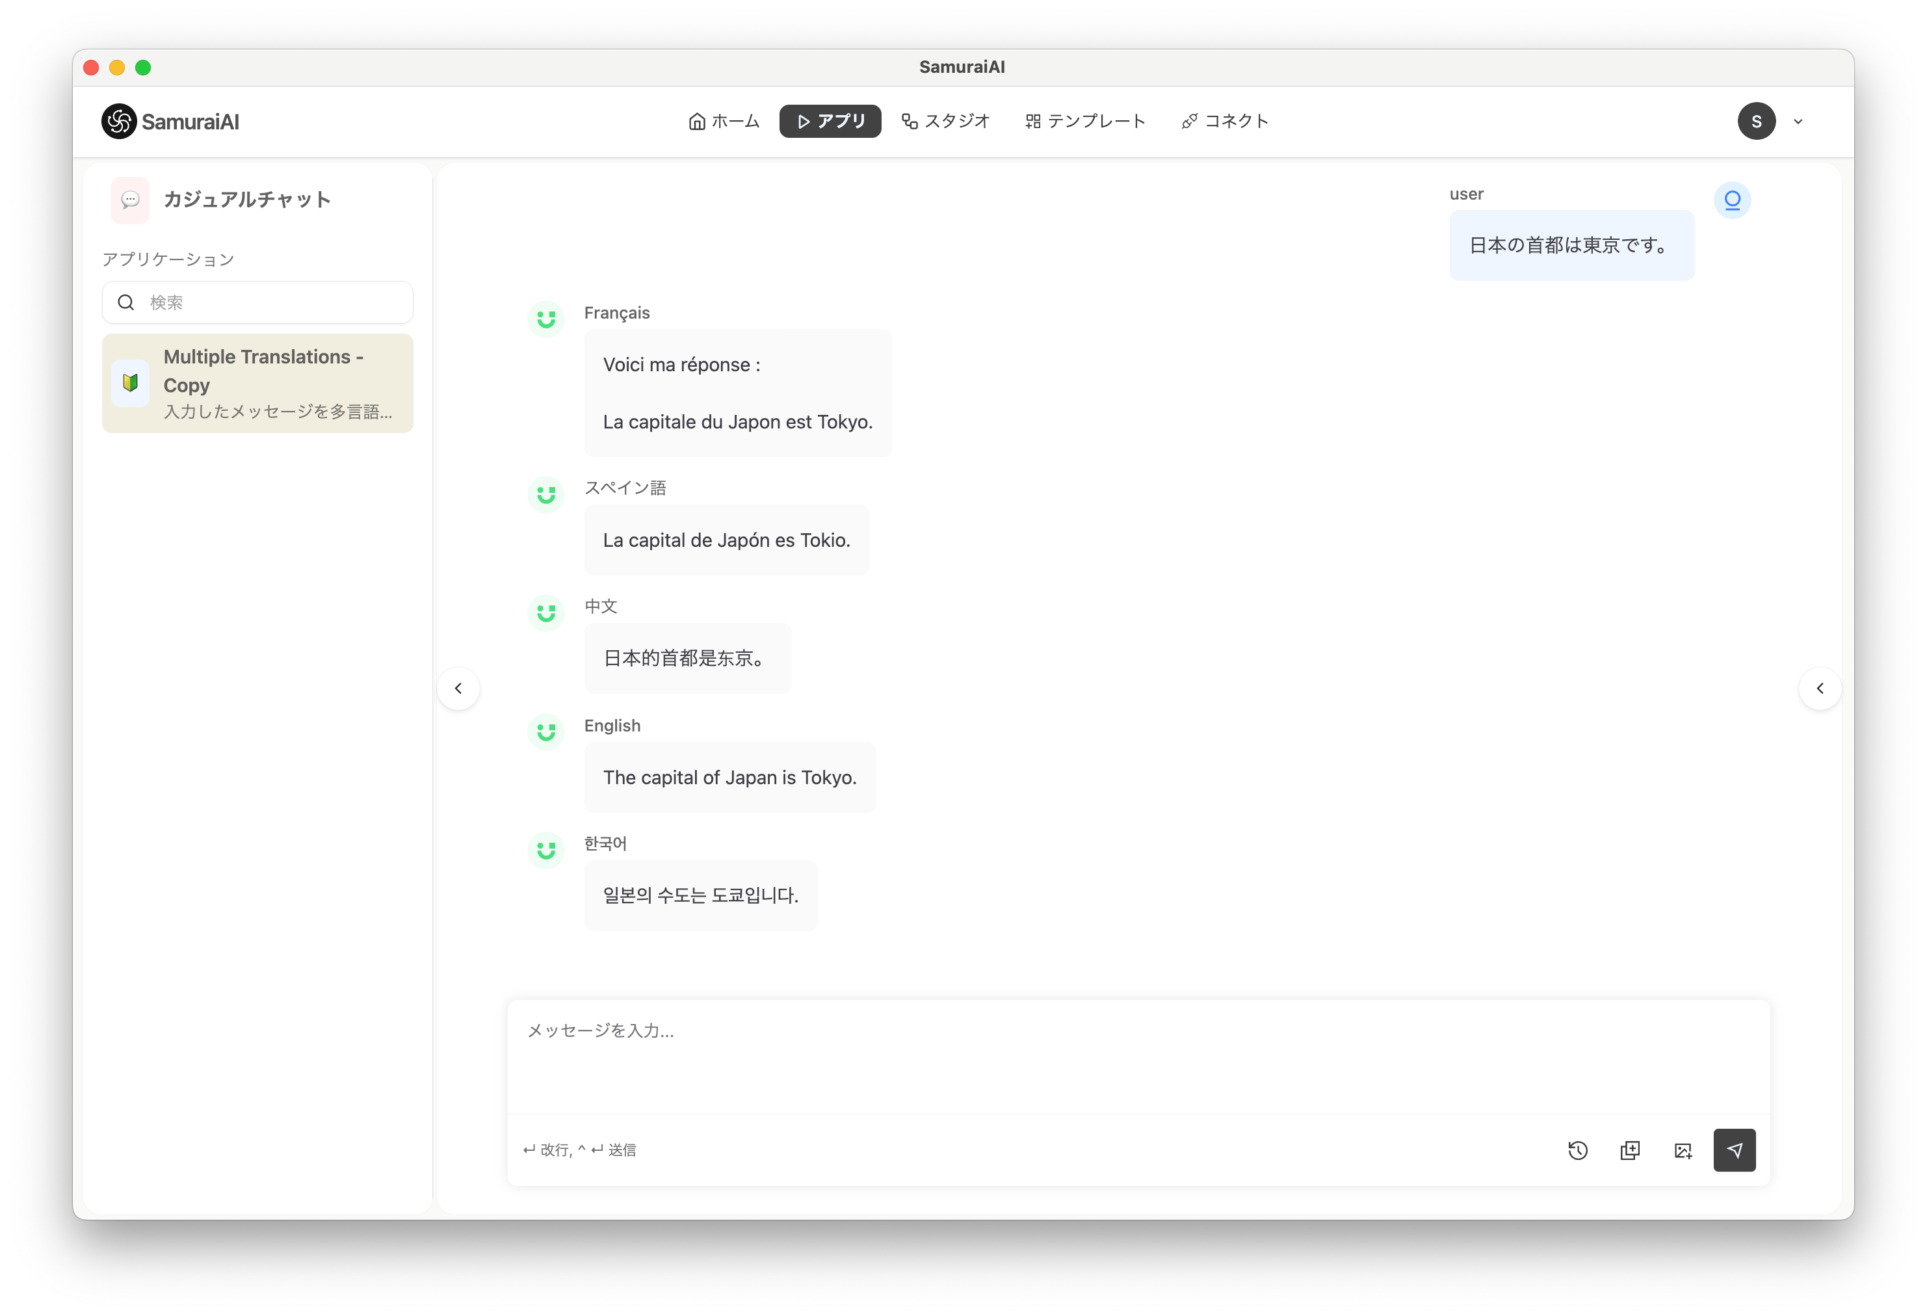Open chat history clock icon
The height and width of the screenshot is (1316, 1927).
1577,1150
